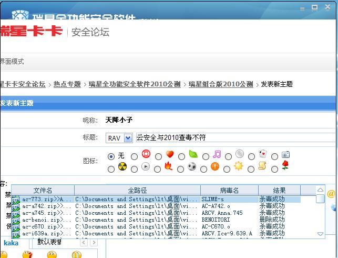Viewport: 338px width, 258px height.
Task: Choose the lifebuoy icon radio button
Action: [134, 156]
